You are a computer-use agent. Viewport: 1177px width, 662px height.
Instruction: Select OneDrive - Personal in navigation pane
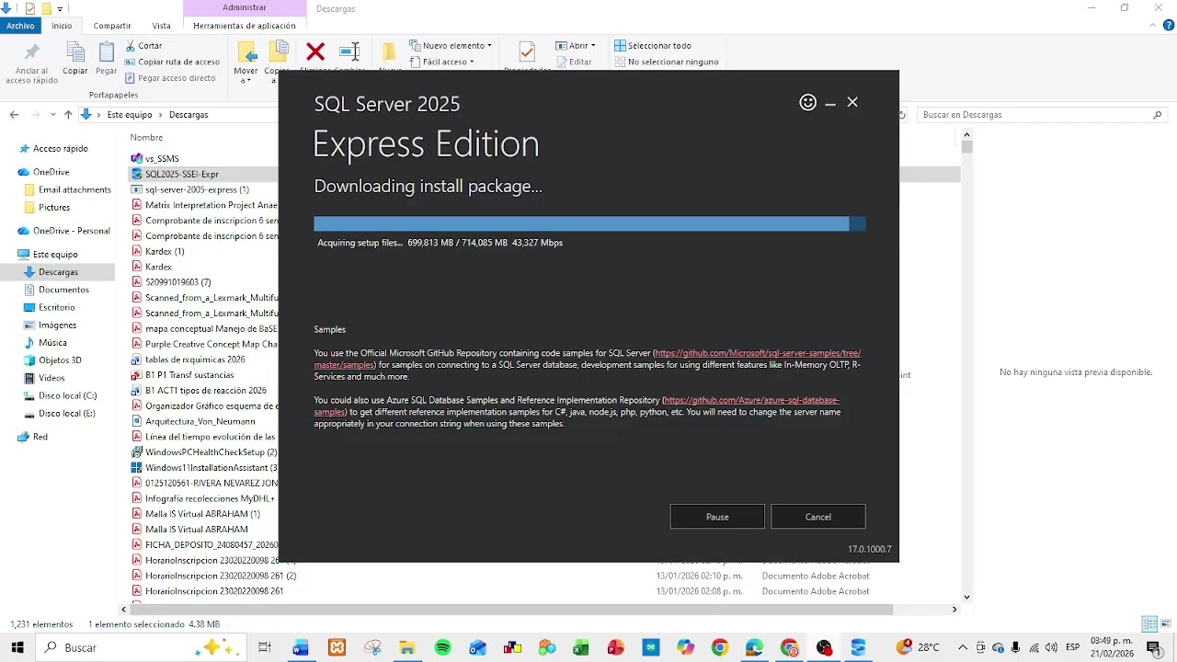(x=72, y=231)
